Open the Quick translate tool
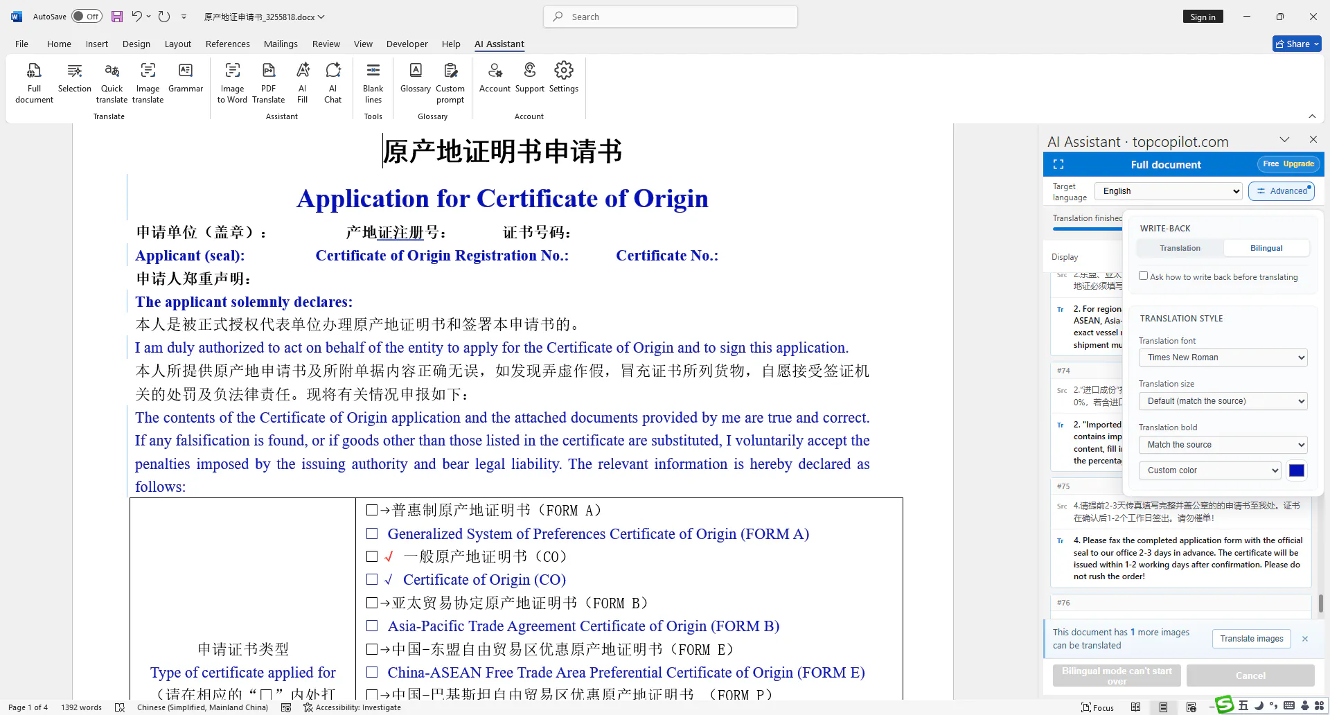 click(x=112, y=82)
